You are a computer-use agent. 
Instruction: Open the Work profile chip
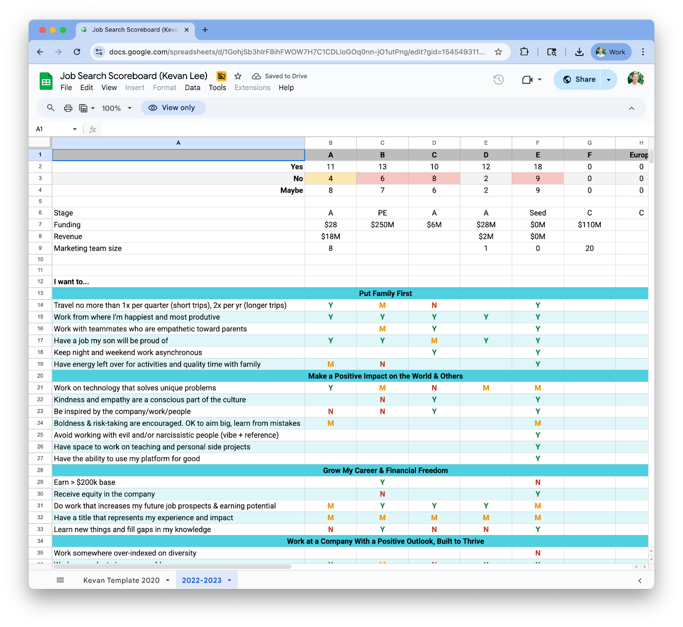pyautogui.click(x=611, y=52)
